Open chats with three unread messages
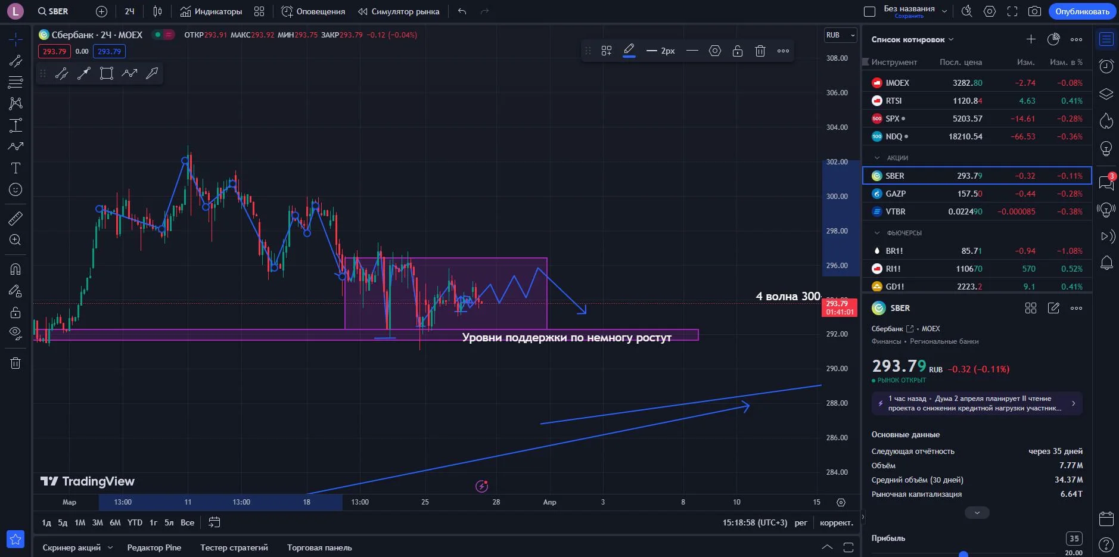This screenshot has width=1119, height=557. pos(1106,181)
